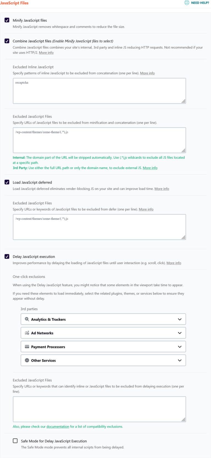The height and width of the screenshot is (458, 211).
Task: Click More info link for Delay JavaScript execution
Action: point(174,263)
